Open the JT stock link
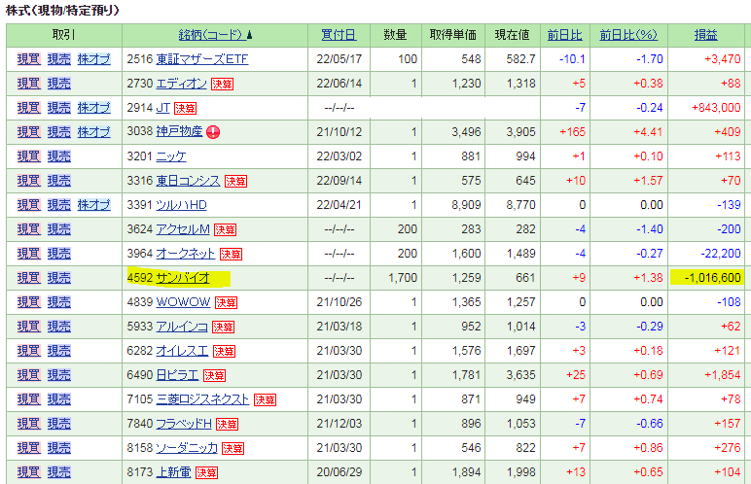 [162, 108]
